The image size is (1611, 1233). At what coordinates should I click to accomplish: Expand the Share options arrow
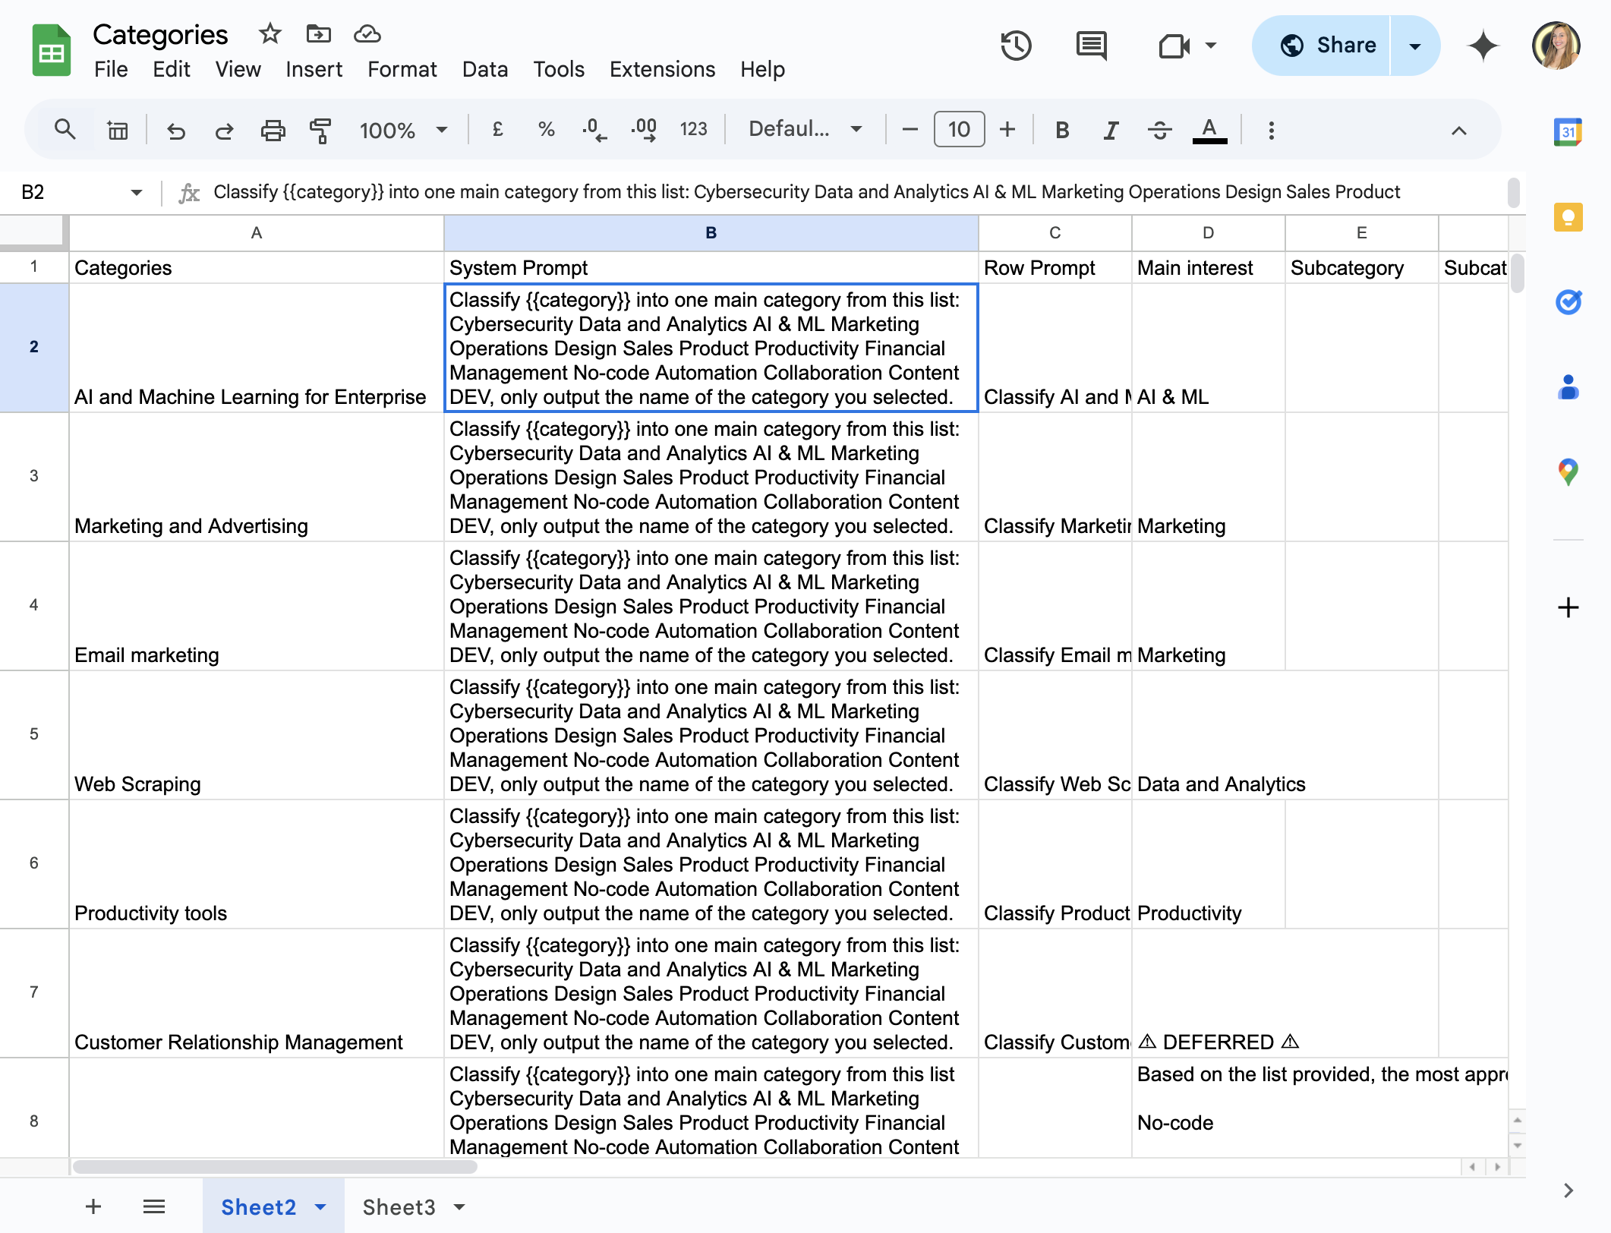(1415, 46)
